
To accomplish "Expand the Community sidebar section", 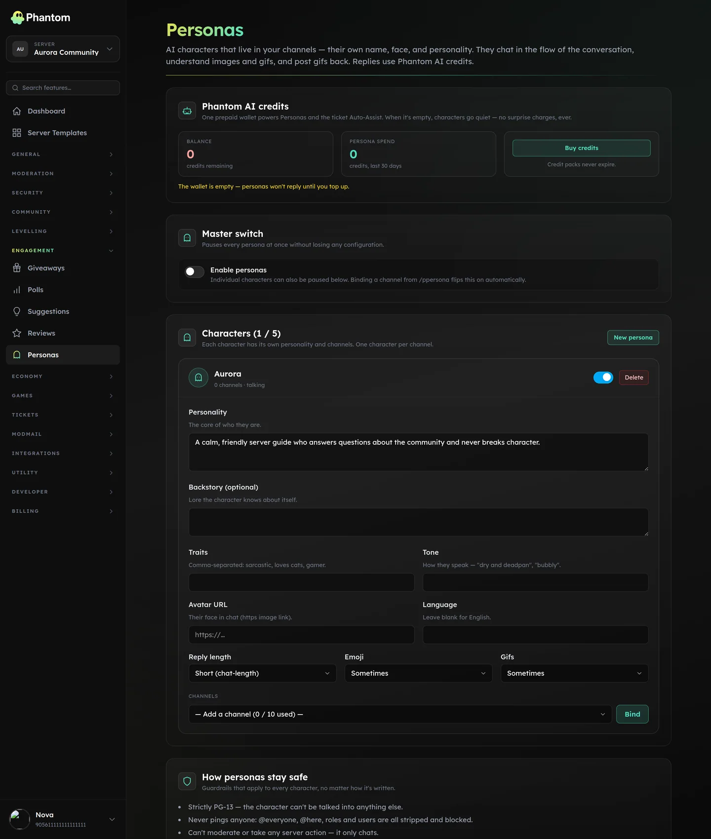I will click(x=63, y=212).
